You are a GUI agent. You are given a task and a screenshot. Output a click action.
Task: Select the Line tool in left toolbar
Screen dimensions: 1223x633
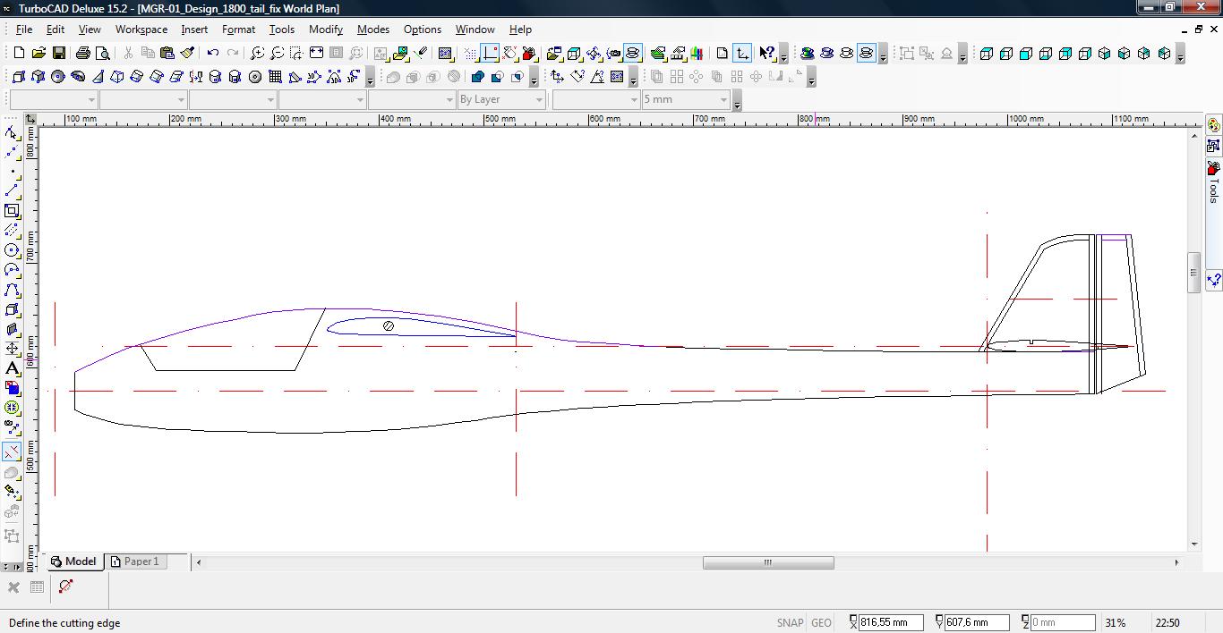click(x=12, y=190)
